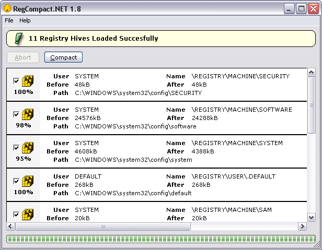Toggle checkbox for MACHINE\SYSTEM hive
The height and width of the screenshot is (250, 322).
pyautogui.click(x=16, y=148)
